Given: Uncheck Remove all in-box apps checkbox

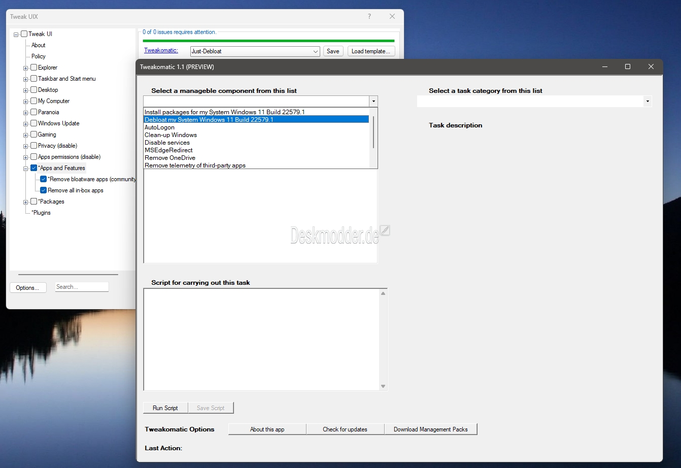Looking at the screenshot, I should coord(43,190).
